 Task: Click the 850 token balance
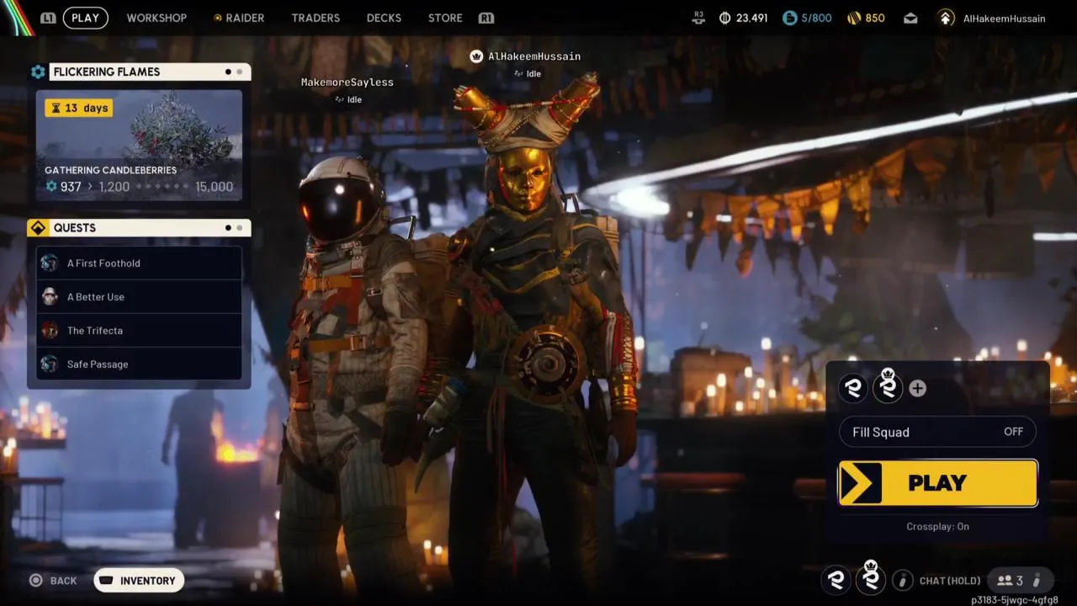coord(875,18)
